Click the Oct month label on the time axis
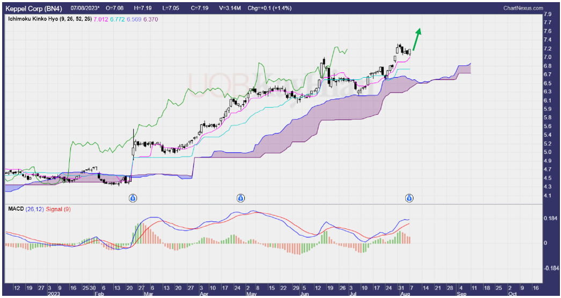Image resolution: width=561 pixels, height=298 pixels. tap(512, 294)
